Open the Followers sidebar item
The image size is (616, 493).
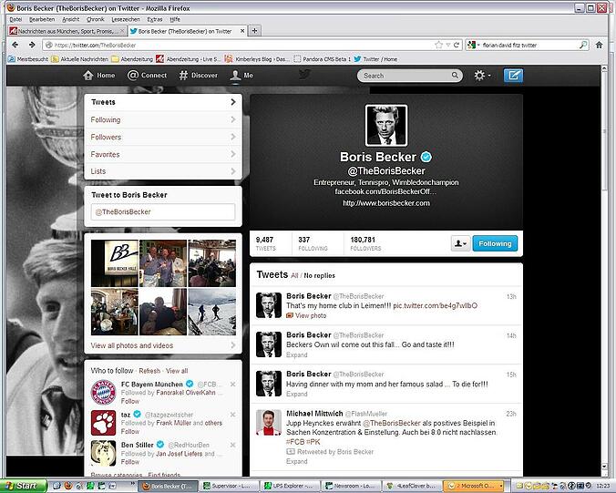[163, 137]
